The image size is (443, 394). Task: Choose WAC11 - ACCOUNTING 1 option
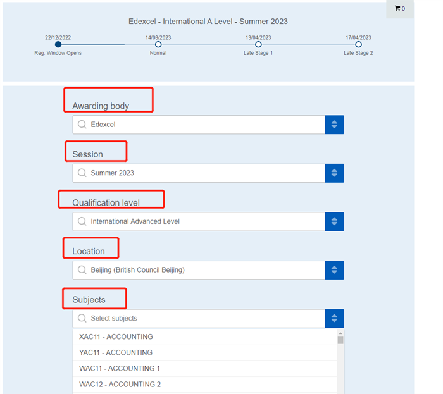pyautogui.click(x=205, y=368)
